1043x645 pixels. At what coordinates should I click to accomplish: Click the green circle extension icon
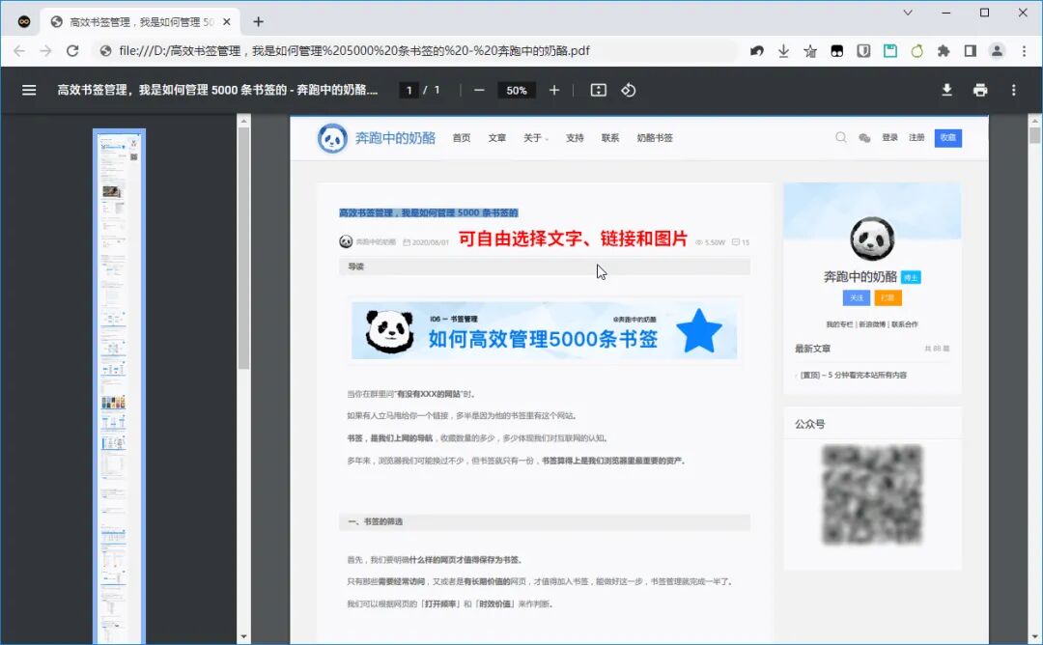click(x=916, y=51)
